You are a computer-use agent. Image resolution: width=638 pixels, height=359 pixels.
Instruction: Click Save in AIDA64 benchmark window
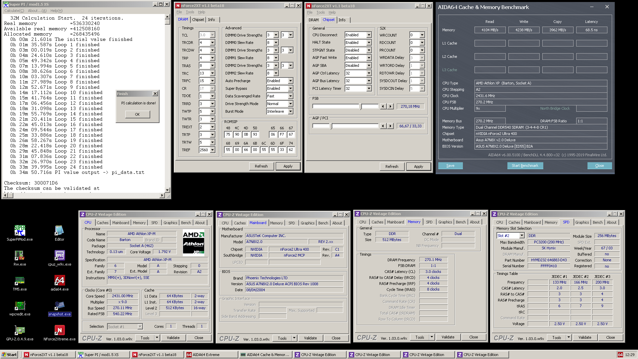450,166
